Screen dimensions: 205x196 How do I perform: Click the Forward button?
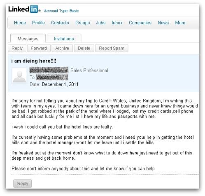point(39,48)
